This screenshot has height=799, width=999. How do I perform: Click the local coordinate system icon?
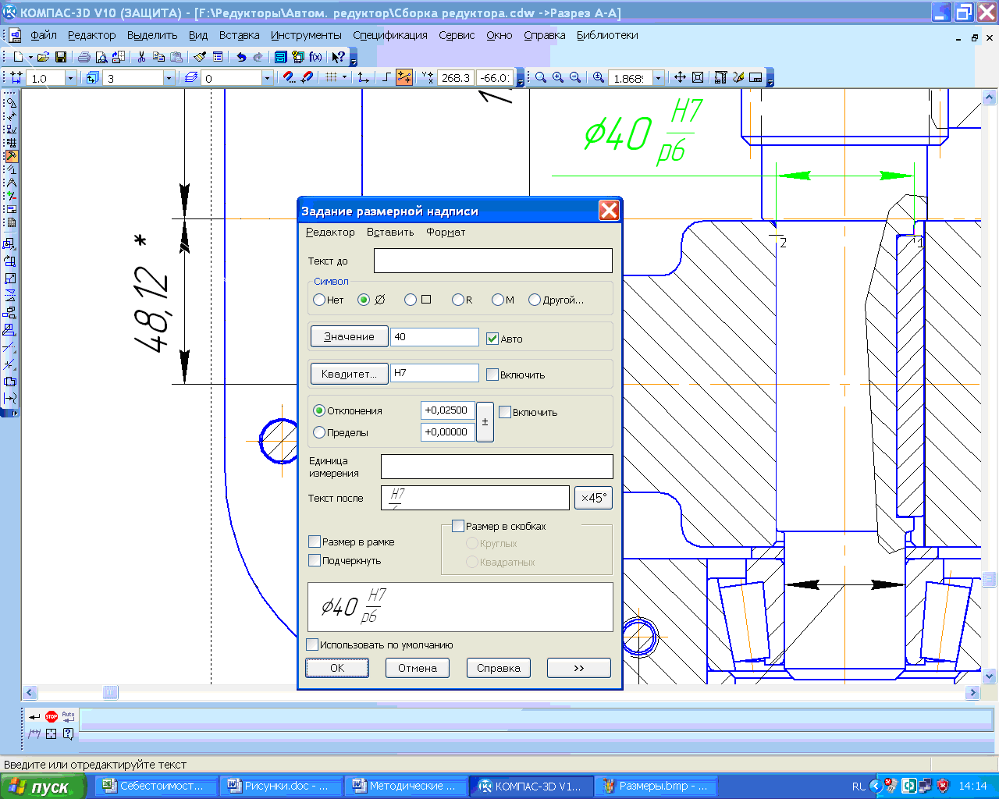click(x=363, y=77)
